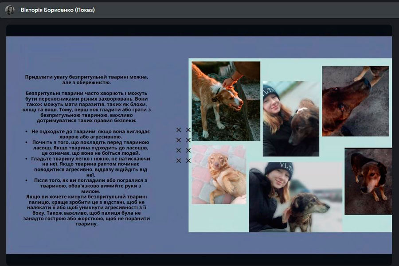Click the top-right X mark in the grid
399x266 pixels.
188,130
